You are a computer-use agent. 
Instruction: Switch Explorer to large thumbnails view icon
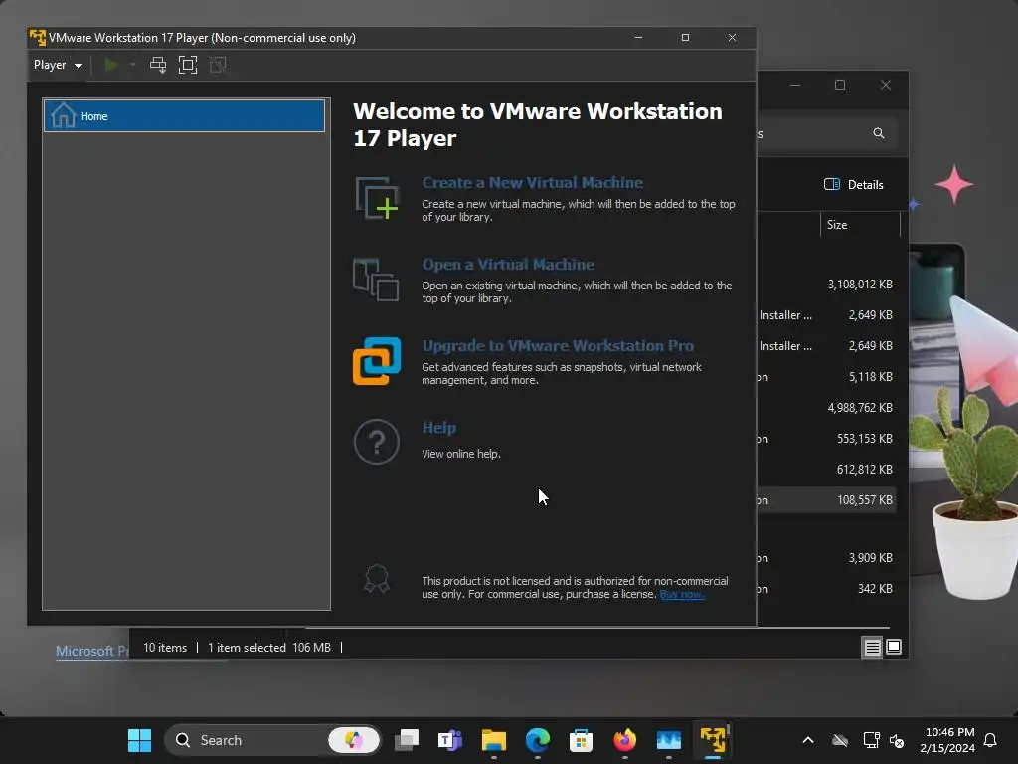tap(894, 647)
